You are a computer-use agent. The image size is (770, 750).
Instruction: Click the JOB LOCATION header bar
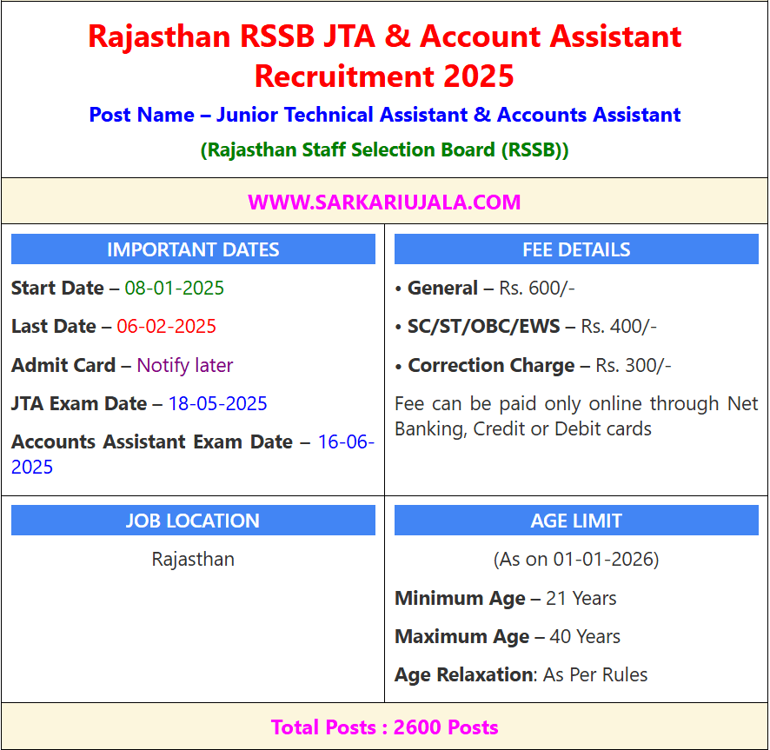193,521
